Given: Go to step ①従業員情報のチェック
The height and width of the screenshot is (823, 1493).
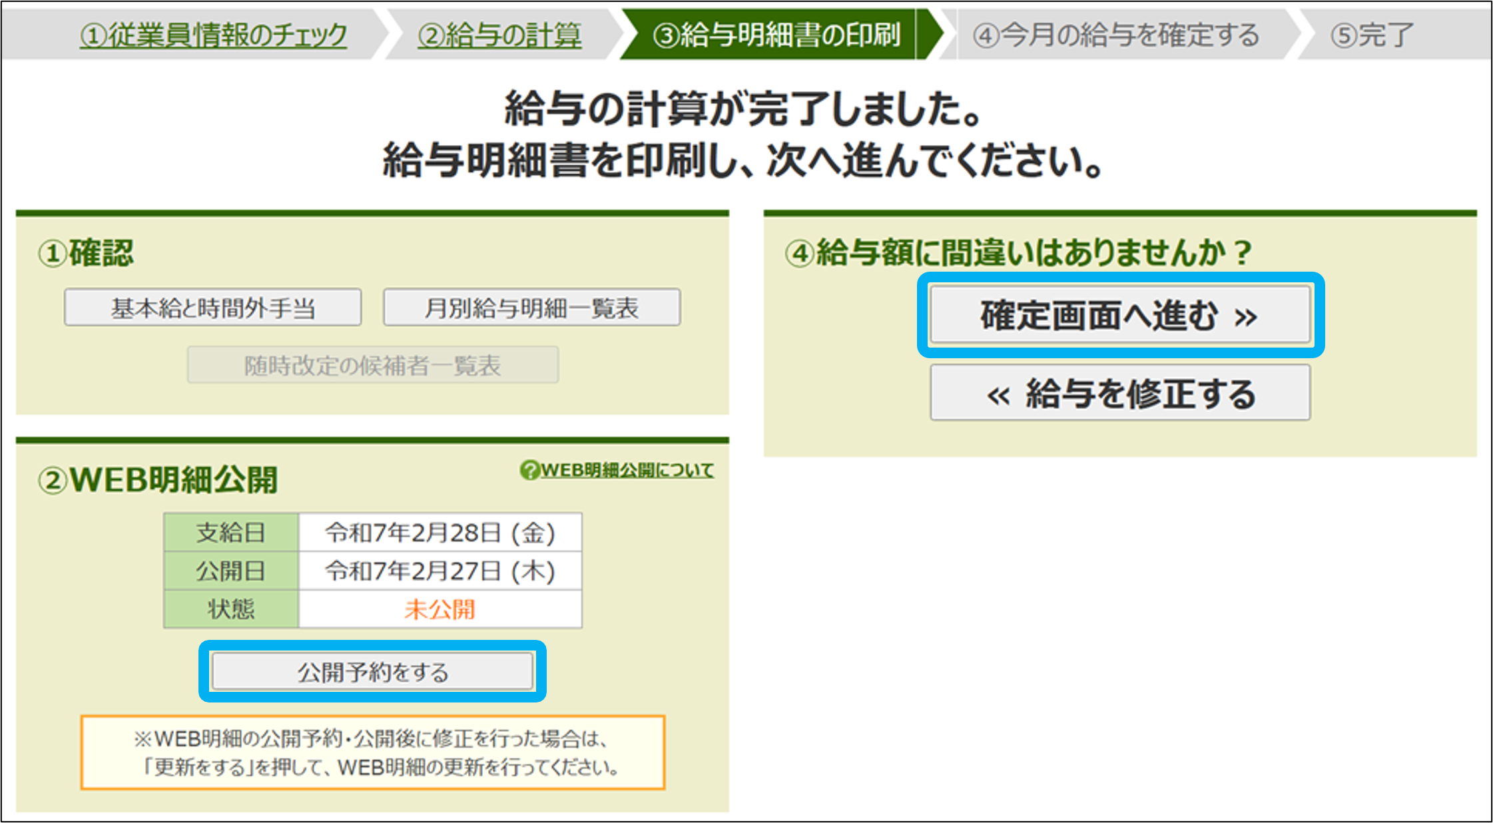Looking at the screenshot, I should click(213, 35).
